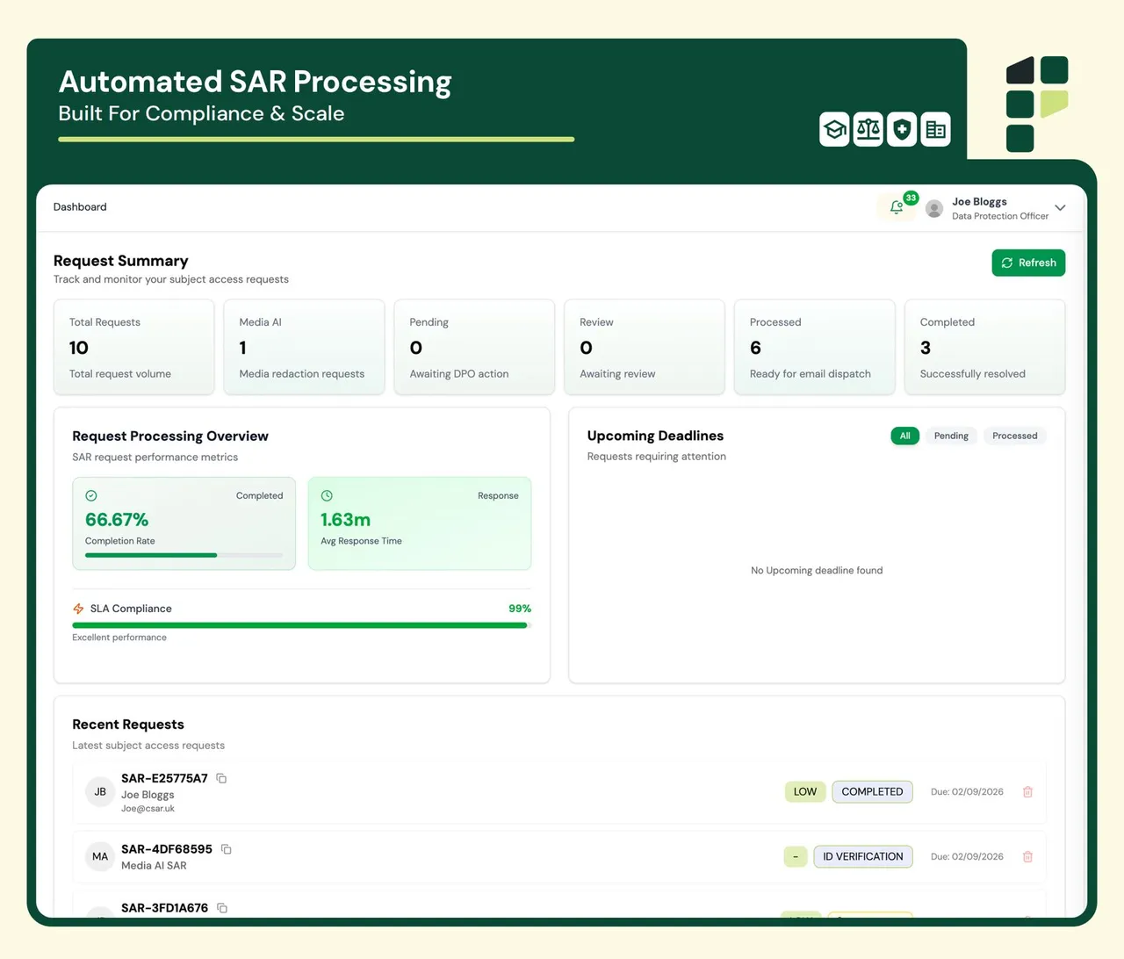The image size is (1124, 959).
Task: Click 'No Upcoming deadline found' message
Action: [x=817, y=571]
